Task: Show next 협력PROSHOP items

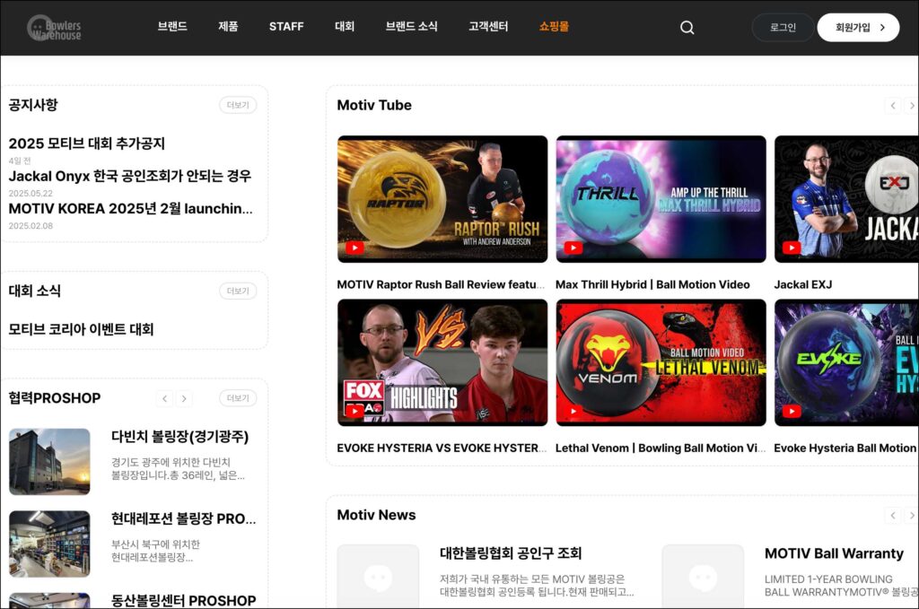Action: click(x=184, y=399)
